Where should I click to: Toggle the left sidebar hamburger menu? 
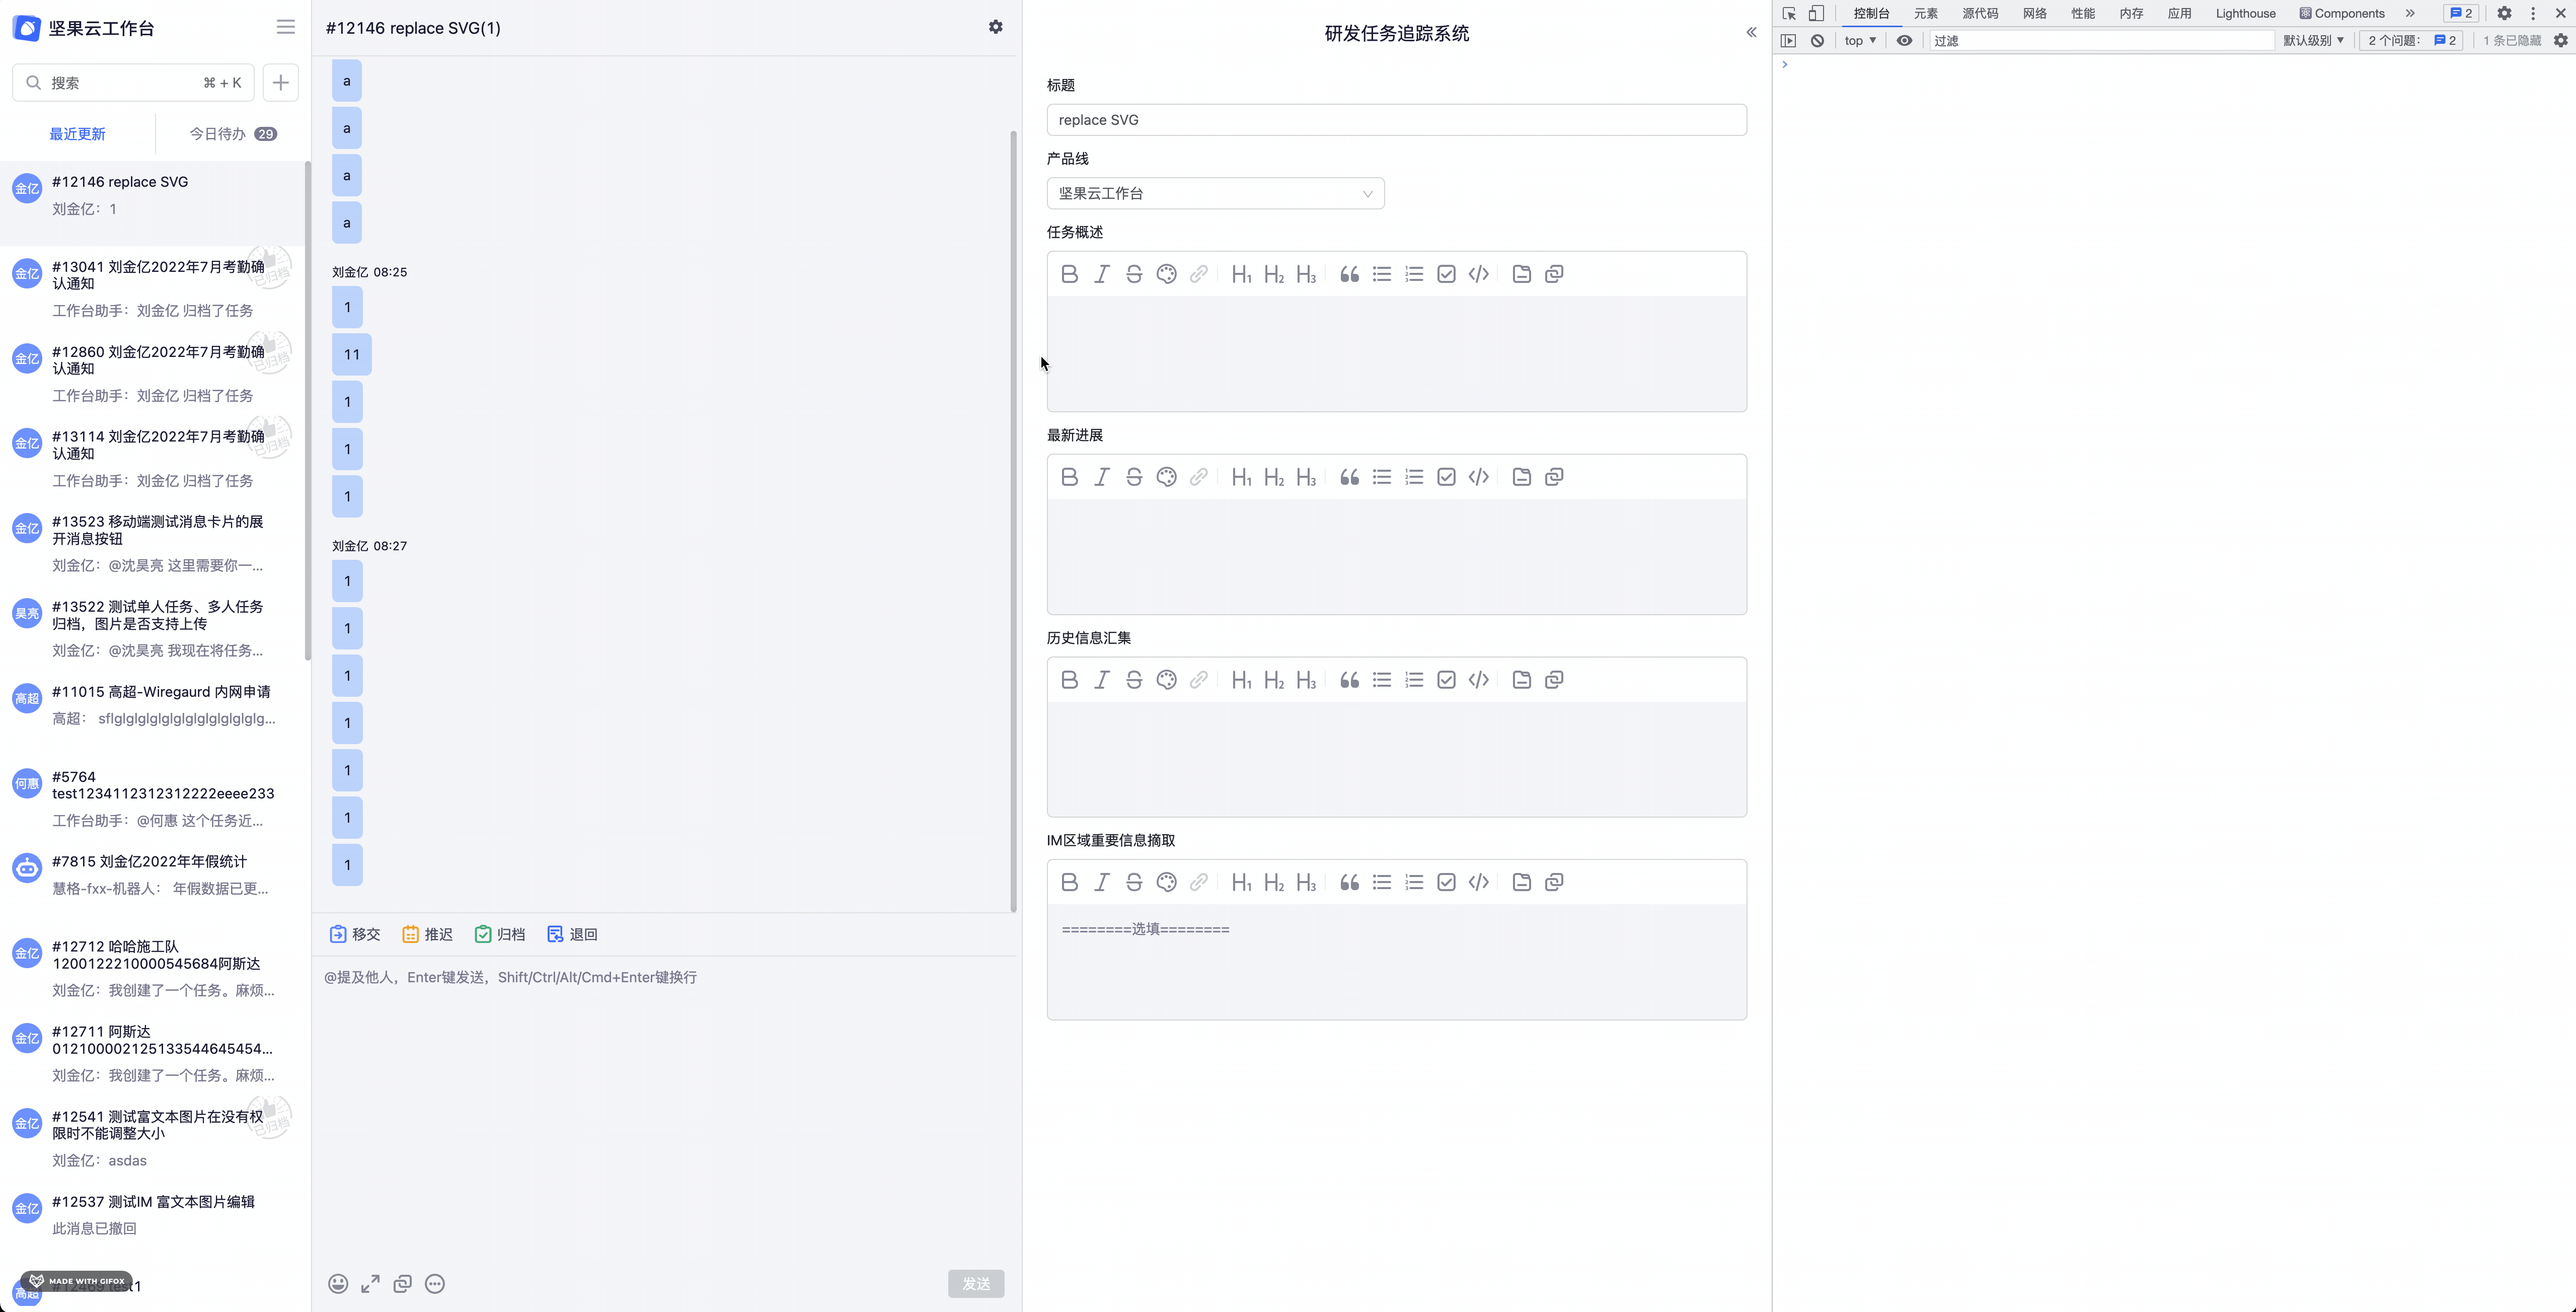point(286,27)
